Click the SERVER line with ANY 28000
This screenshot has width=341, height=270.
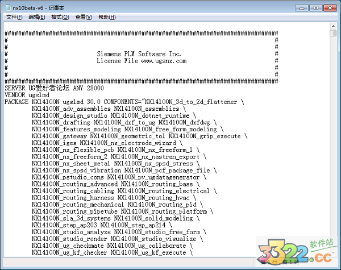point(54,88)
